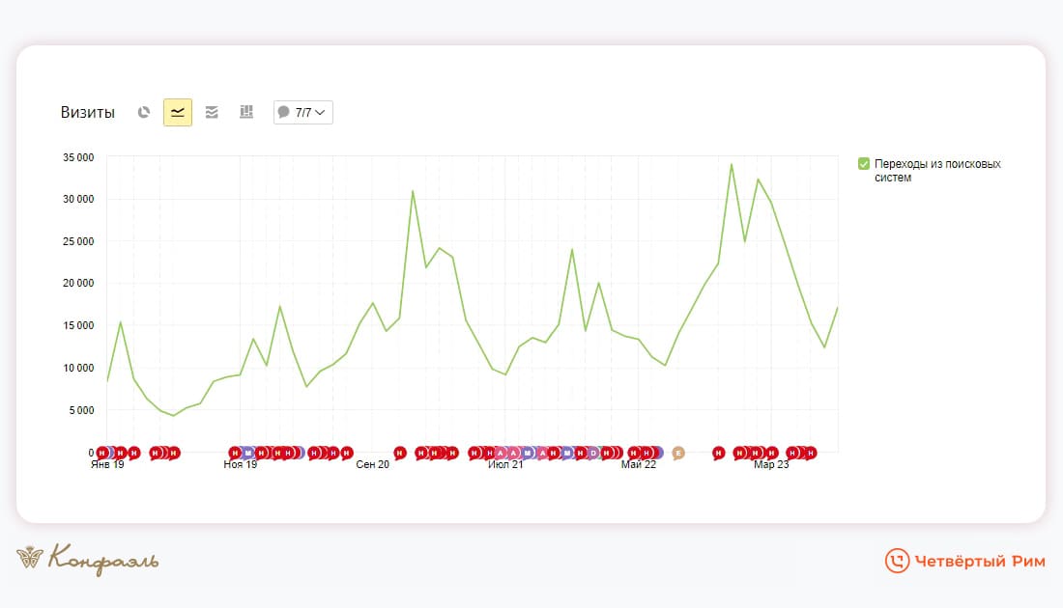Click the first red marker at Янв 19
The image size is (1063, 608).
click(101, 453)
